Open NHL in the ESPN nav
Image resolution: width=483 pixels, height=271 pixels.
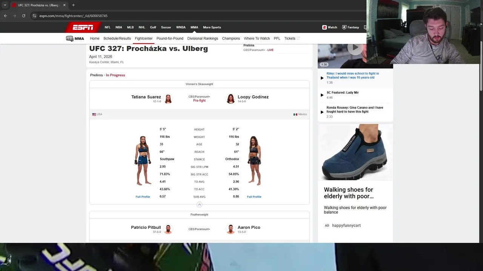tap(142, 27)
